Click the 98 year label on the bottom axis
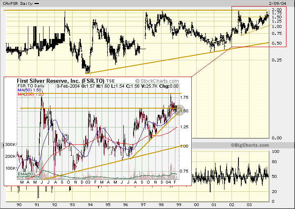The width and height of the screenshot is (295, 209). [161, 205]
